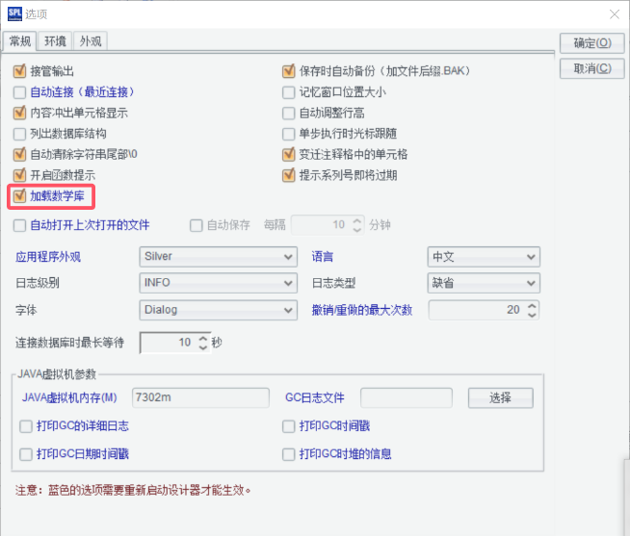This screenshot has width=630, height=536.
Task: Enable 打印GC时间戳 checkbox
Action: tap(288, 426)
